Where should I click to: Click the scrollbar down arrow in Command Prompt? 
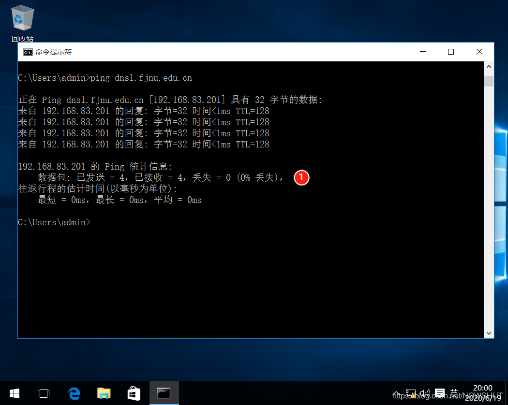pyautogui.click(x=489, y=333)
